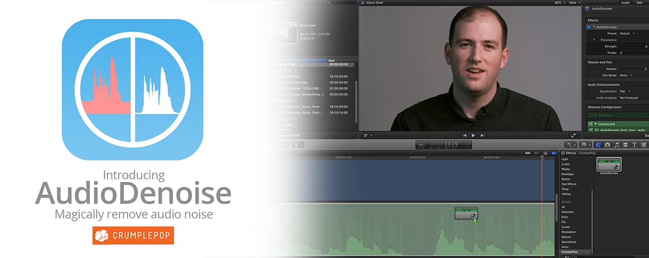Select the Light effects category
Image resolution: width=649 pixels, height=258 pixels.
coord(565,159)
